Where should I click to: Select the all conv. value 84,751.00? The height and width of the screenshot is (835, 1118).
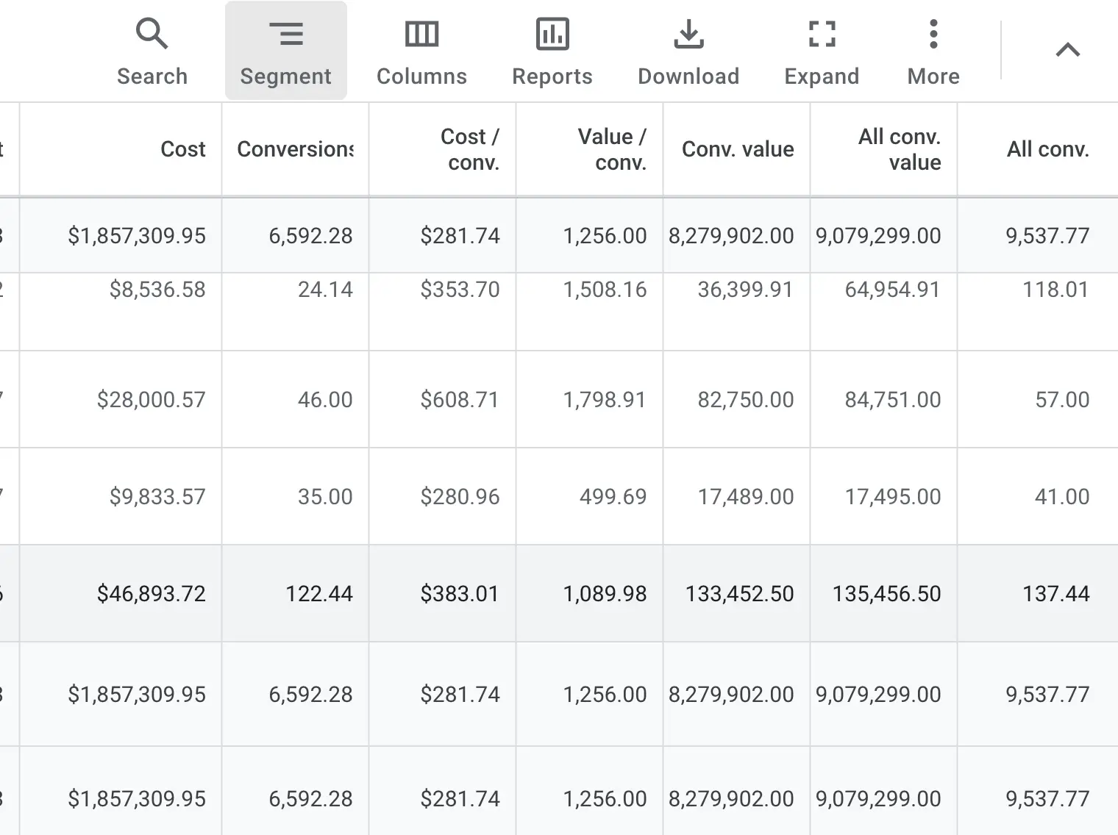[x=893, y=400]
